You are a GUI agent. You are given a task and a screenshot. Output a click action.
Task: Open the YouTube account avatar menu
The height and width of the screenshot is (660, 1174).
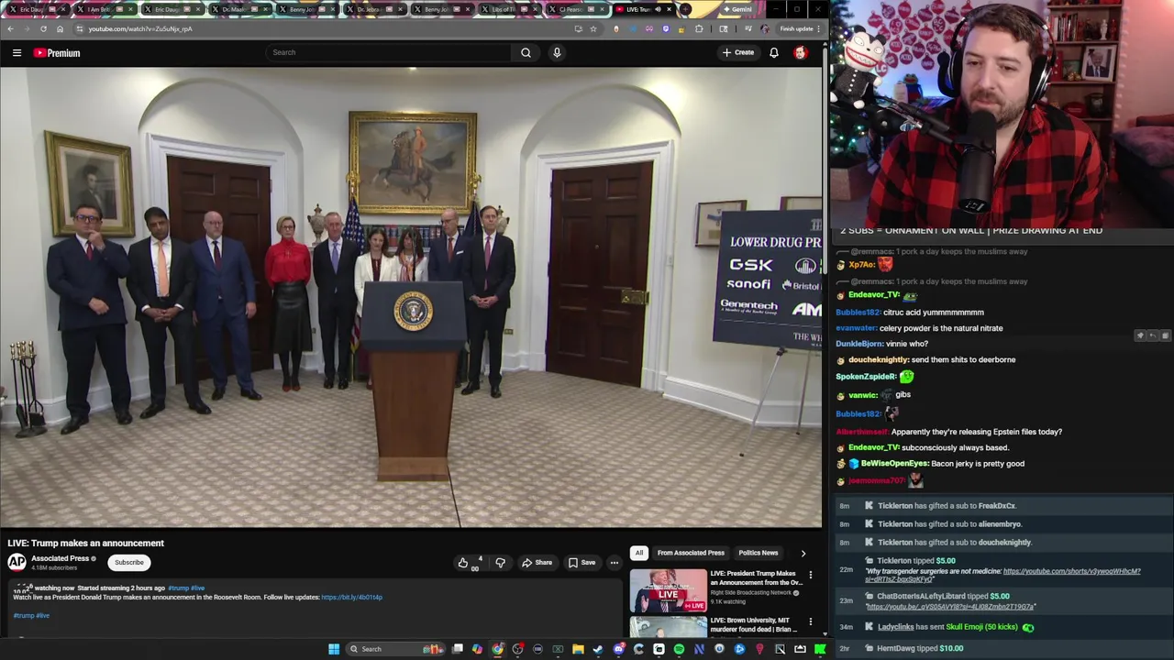click(x=800, y=52)
